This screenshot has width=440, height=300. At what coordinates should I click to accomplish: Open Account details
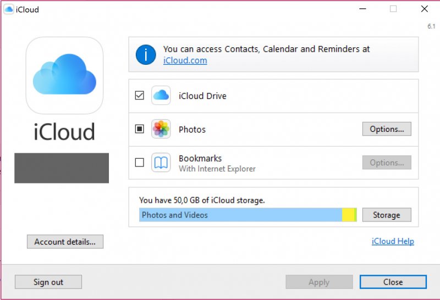point(65,242)
